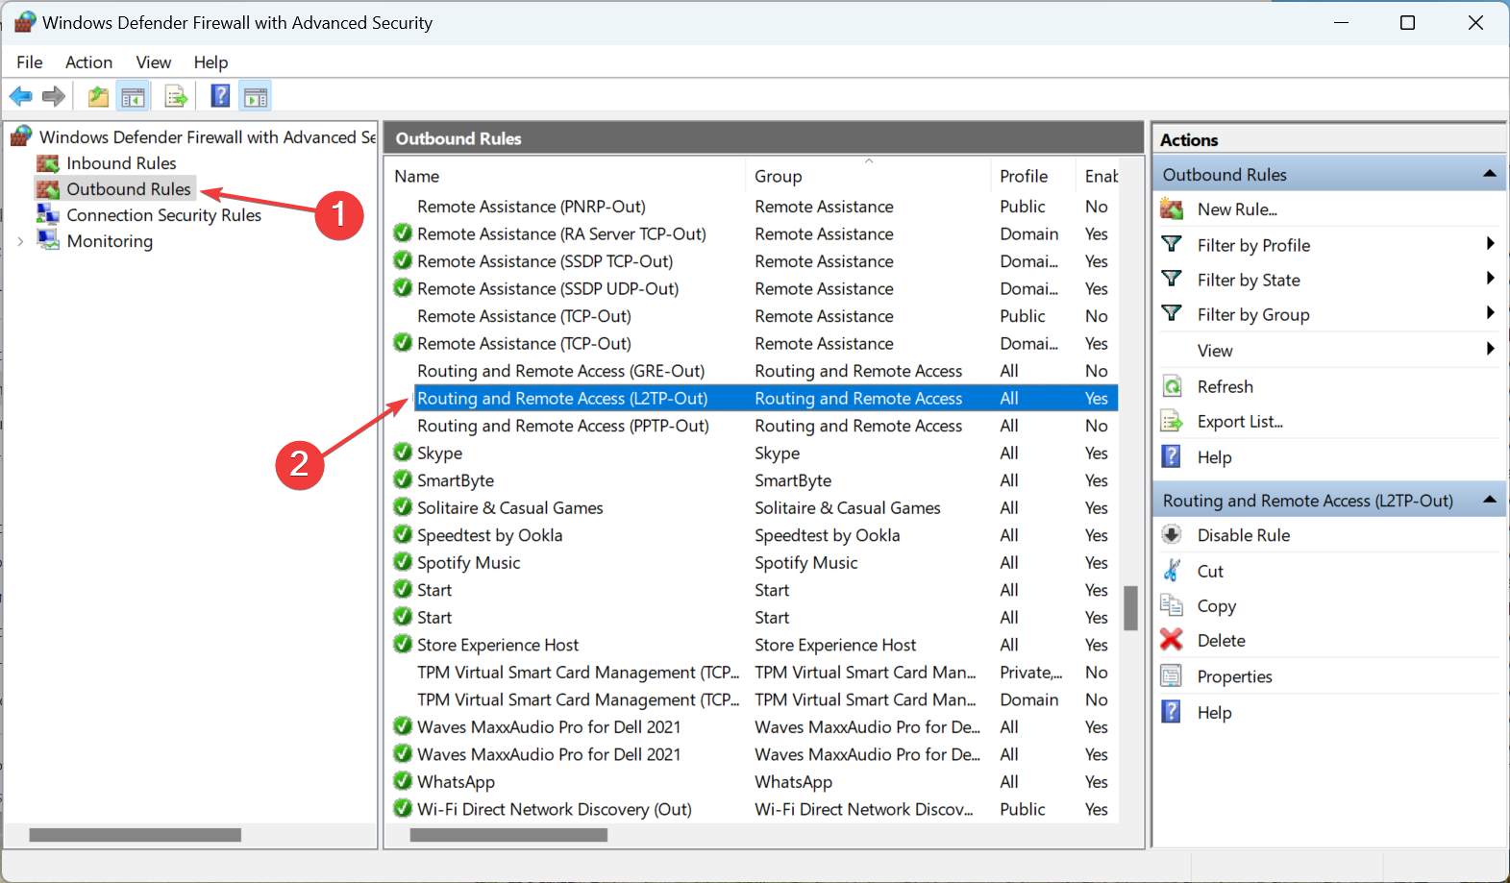This screenshot has width=1510, height=883.
Task: Open the File menu
Action: [x=30, y=62]
